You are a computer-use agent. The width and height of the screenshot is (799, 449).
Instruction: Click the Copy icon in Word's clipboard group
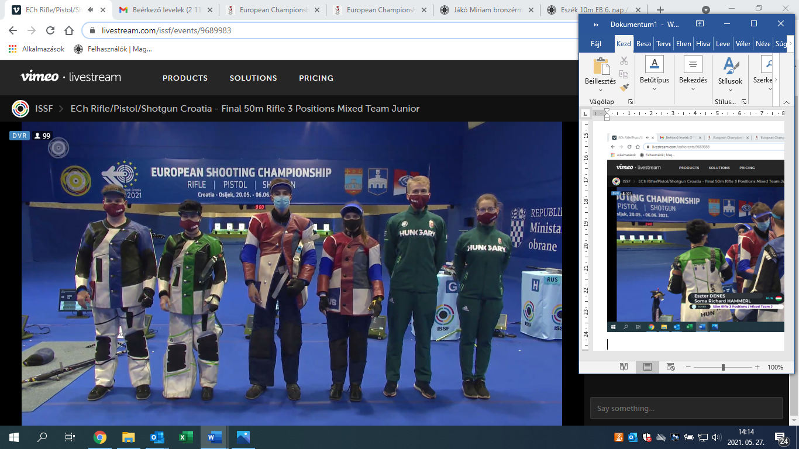click(x=624, y=74)
